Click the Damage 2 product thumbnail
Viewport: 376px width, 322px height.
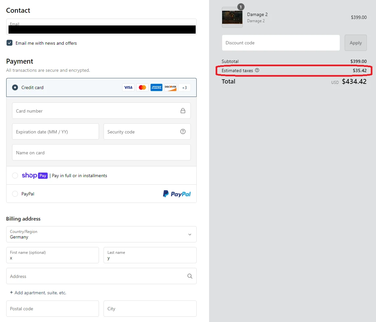(x=232, y=17)
